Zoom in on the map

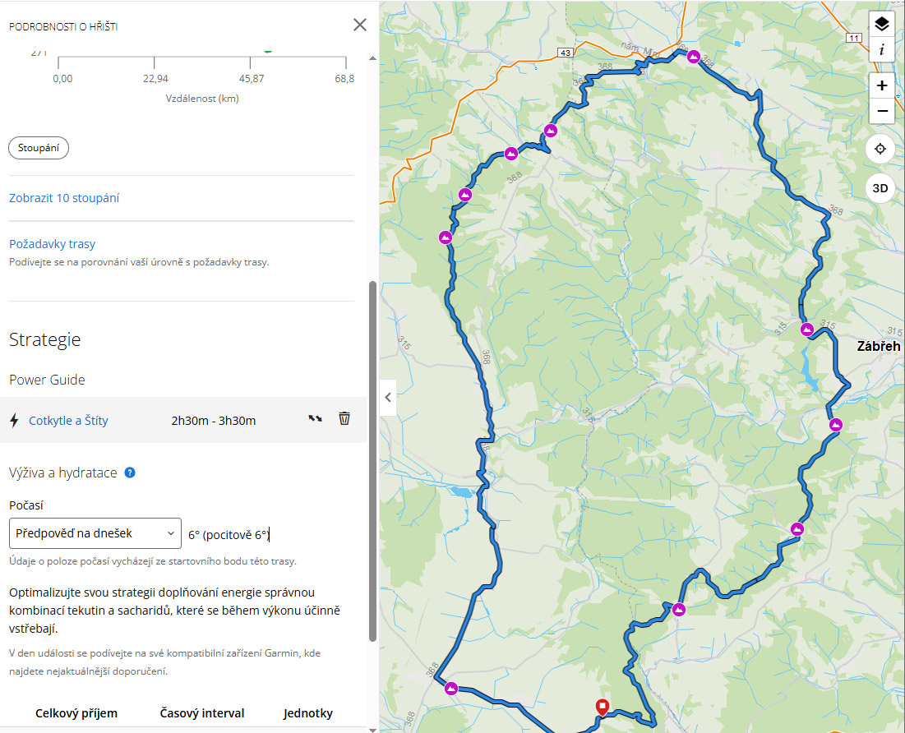pyautogui.click(x=881, y=85)
